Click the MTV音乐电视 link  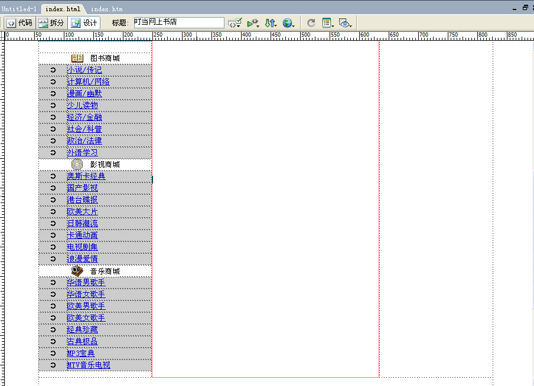click(88, 365)
